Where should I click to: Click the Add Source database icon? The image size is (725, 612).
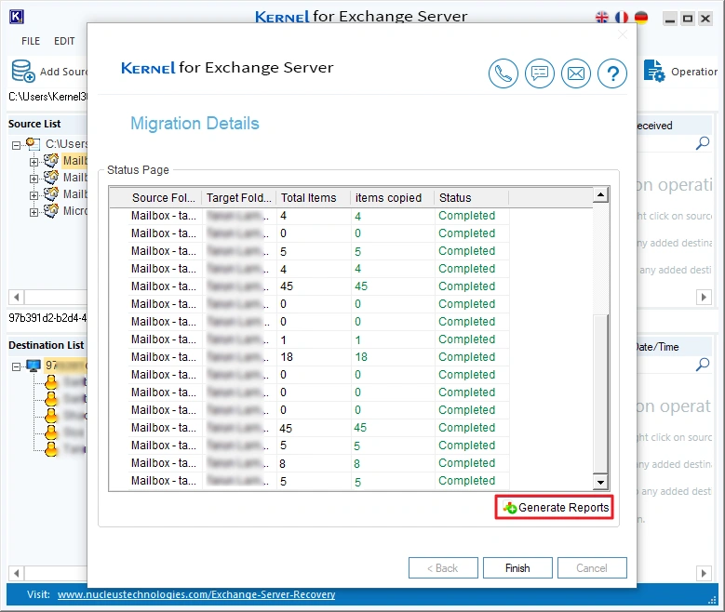tap(22, 72)
